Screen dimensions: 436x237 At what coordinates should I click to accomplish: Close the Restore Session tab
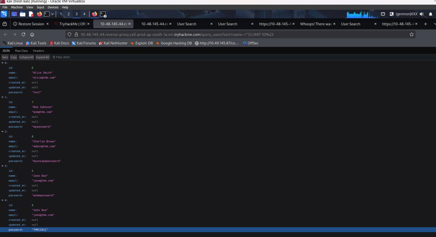pos(47,24)
